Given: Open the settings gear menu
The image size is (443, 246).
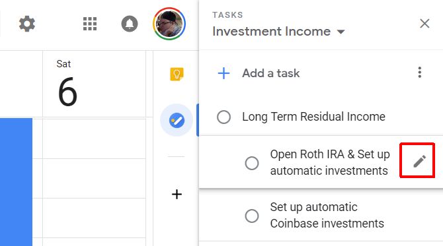Looking at the screenshot, I should 27,24.
